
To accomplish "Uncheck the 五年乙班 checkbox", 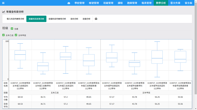I will pos(3,35).
